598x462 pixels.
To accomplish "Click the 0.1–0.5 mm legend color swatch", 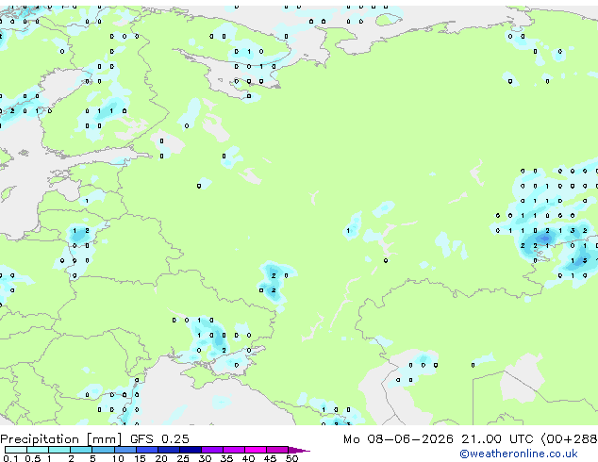I will pos(16,450).
